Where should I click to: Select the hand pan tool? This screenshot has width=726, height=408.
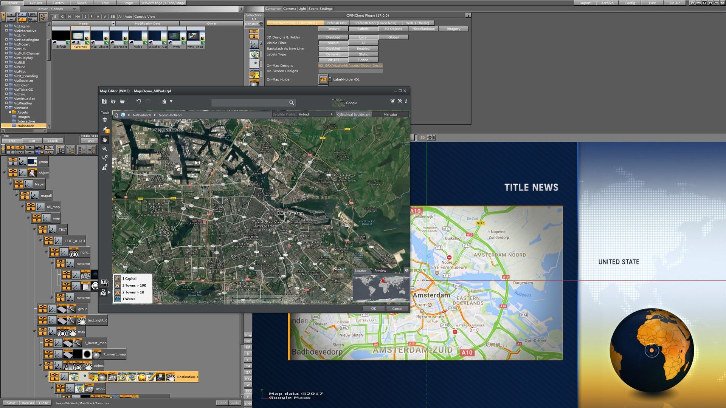pyautogui.click(x=105, y=140)
